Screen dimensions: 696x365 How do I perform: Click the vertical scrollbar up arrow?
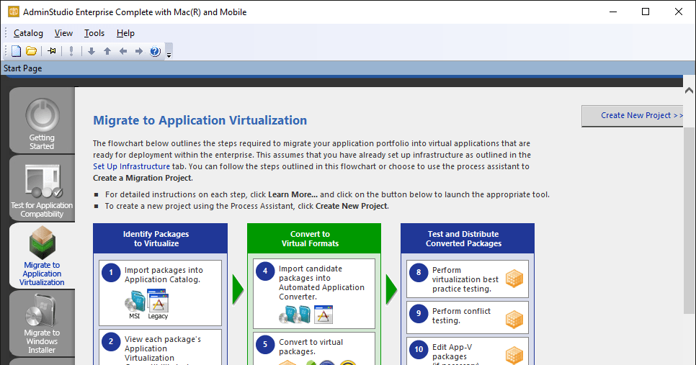[690, 90]
